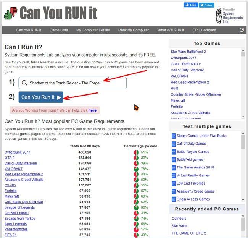This screenshot has height=238, width=248.
Task: Open the Apex Legends link
Action: (16, 224)
